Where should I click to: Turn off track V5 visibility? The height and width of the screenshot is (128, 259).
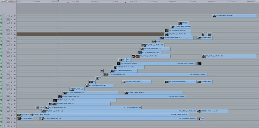(1, 111)
